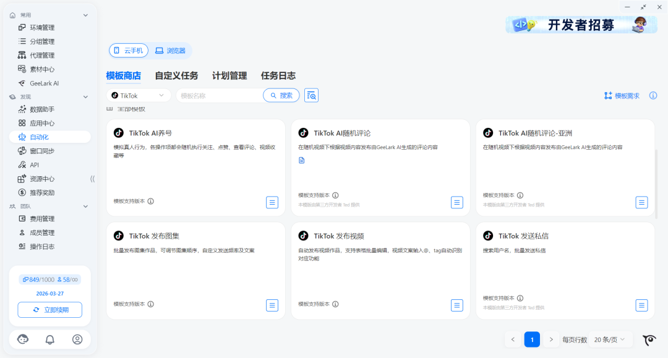Open details icon on TikTok AI随机评论 card

click(456, 202)
